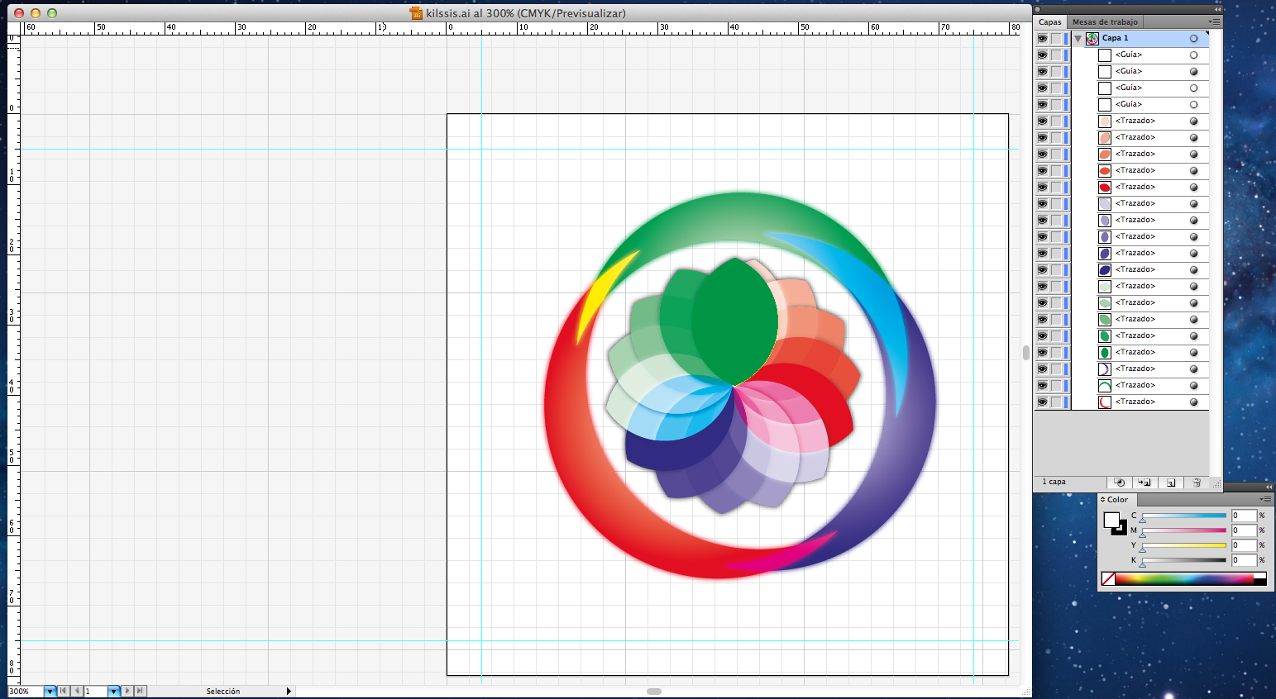This screenshot has width=1276, height=699.
Task: Click the target circle of Capa 1
Action: pos(1193,38)
